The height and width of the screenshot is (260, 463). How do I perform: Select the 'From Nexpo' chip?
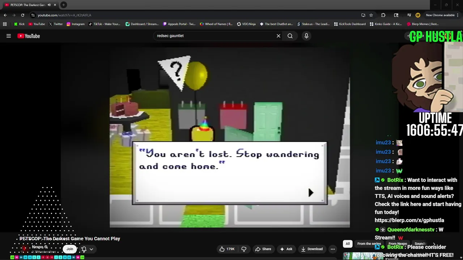click(x=398, y=244)
